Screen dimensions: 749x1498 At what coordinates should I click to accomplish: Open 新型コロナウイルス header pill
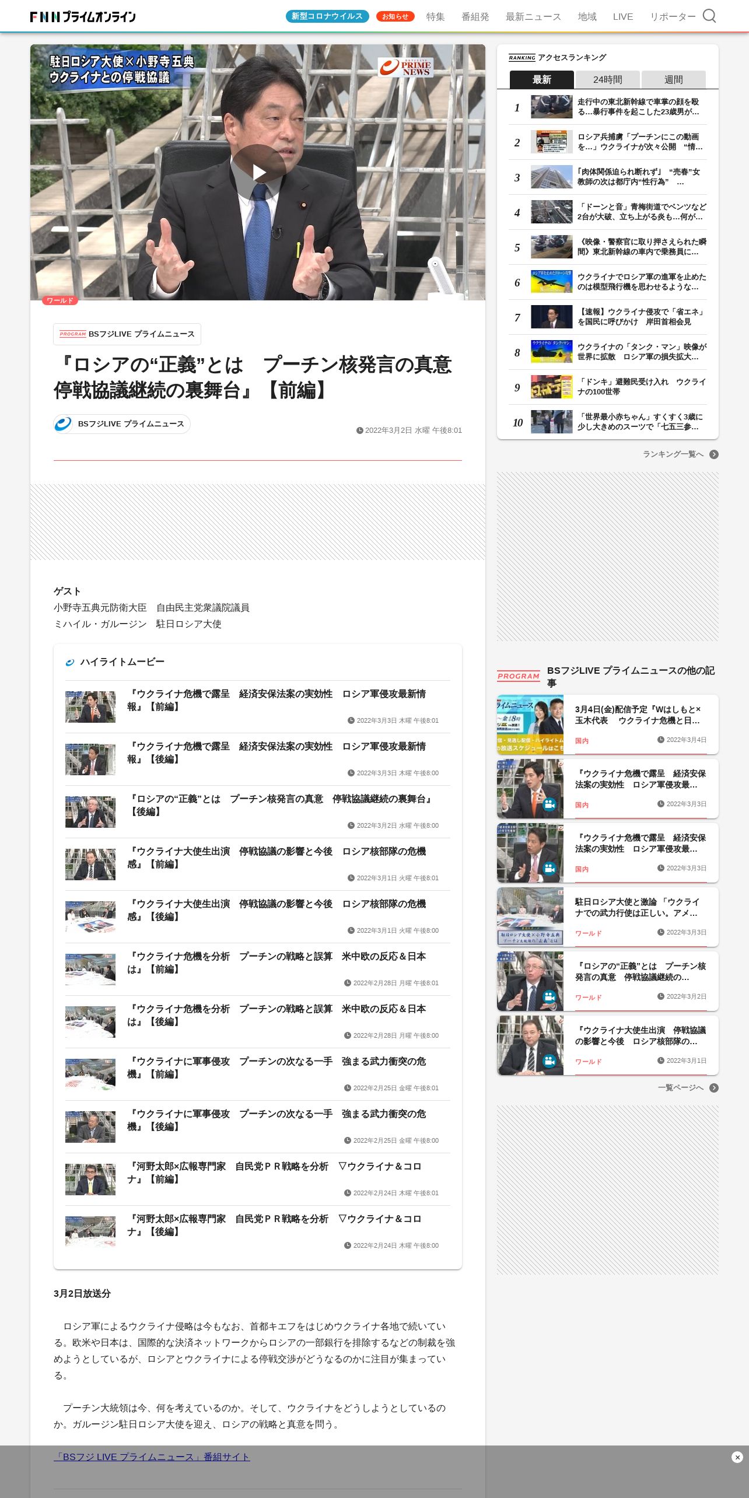point(327,16)
